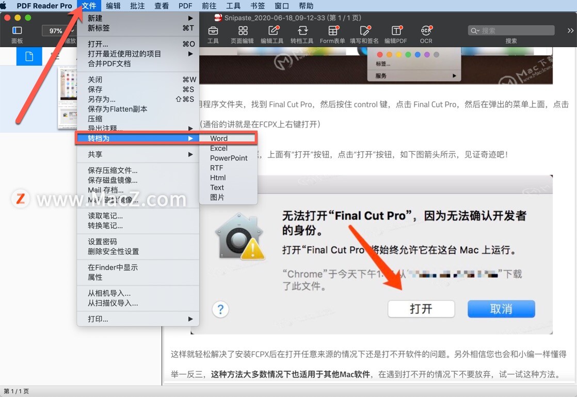Expand 打开最近使用过的项目 submenu
Screen dimensions: 577x397
[138, 54]
